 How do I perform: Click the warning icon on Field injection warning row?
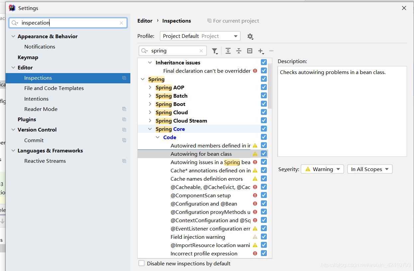click(255, 237)
